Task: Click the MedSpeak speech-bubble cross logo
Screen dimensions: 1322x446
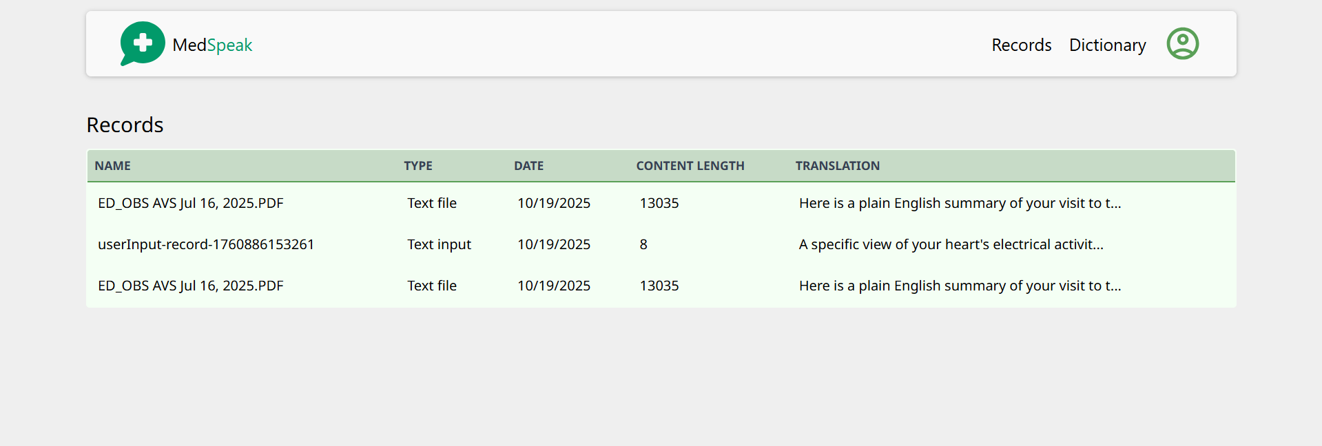Action: (x=143, y=43)
